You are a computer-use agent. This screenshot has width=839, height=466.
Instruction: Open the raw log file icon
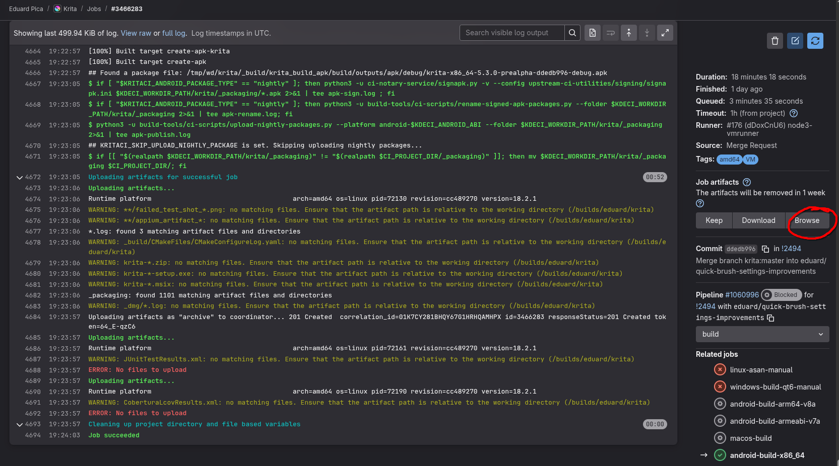pyautogui.click(x=593, y=33)
